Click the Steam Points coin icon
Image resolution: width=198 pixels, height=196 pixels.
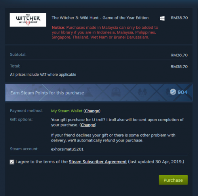(173, 92)
